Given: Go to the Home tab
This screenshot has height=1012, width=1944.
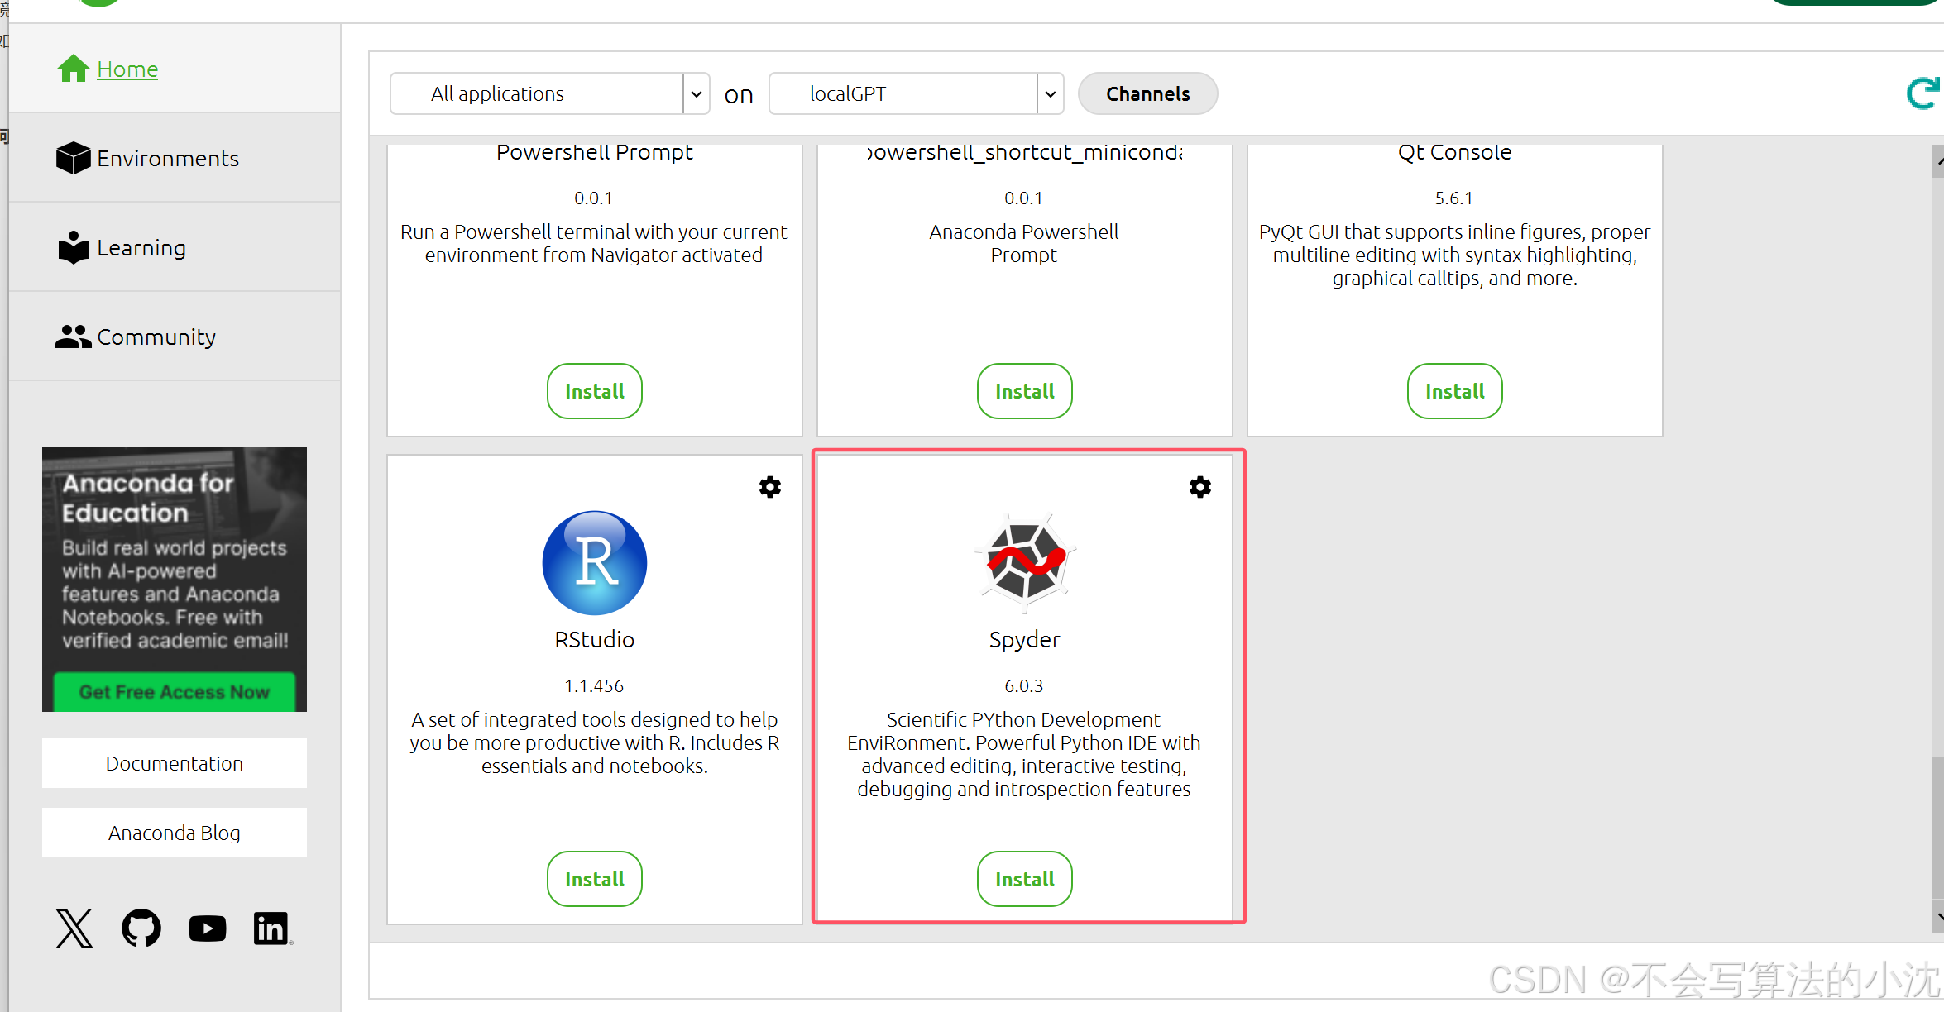Looking at the screenshot, I should 127,69.
